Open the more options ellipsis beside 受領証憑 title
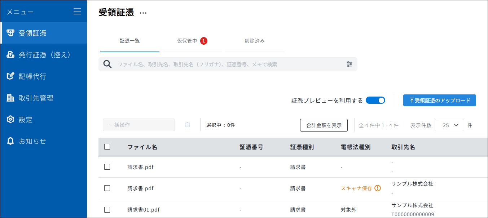Image resolution: width=488 pixels, height=218 pixels. [x=143, y=13]
